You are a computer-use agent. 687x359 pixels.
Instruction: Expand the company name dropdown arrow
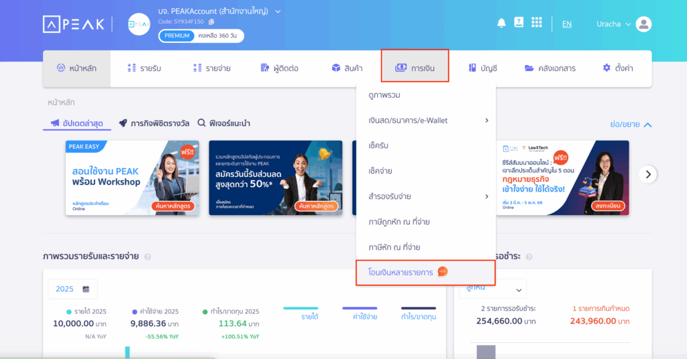278,12
